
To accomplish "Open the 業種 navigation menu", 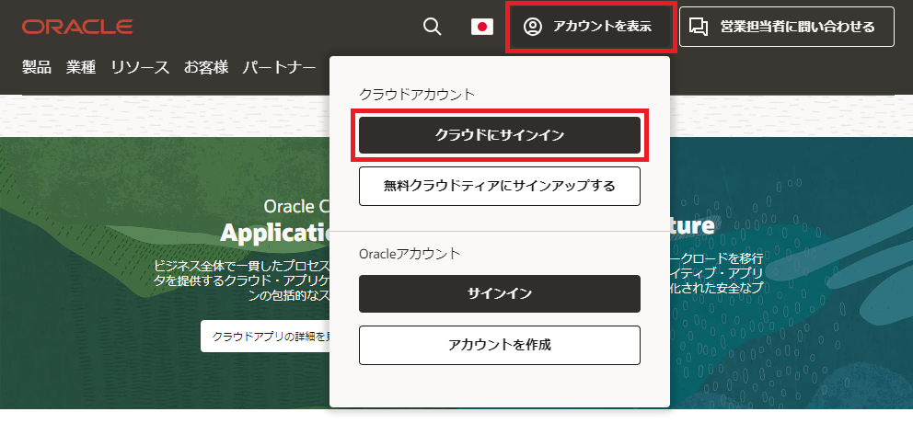I will coord(81,67).
